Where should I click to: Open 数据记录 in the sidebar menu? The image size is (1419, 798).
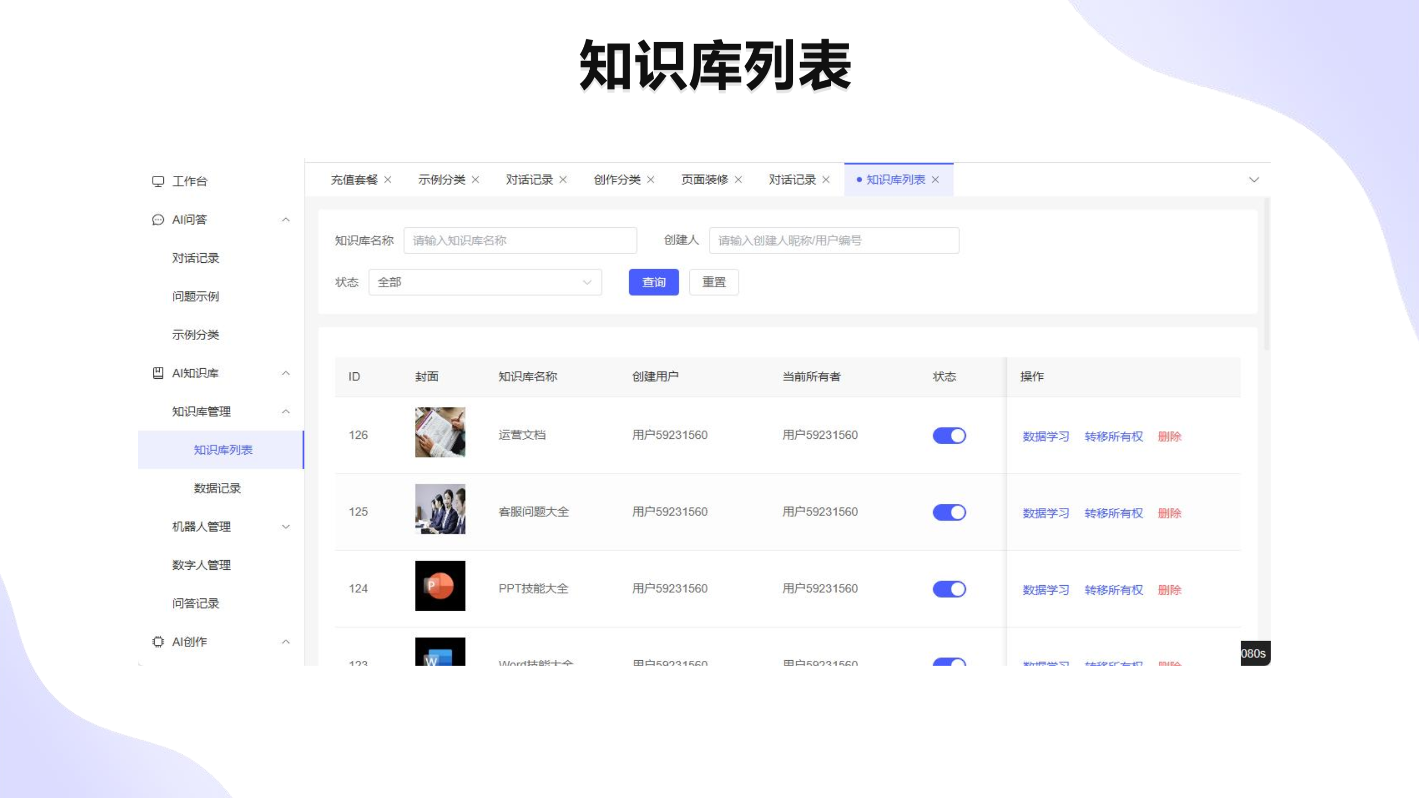[217, 488]
